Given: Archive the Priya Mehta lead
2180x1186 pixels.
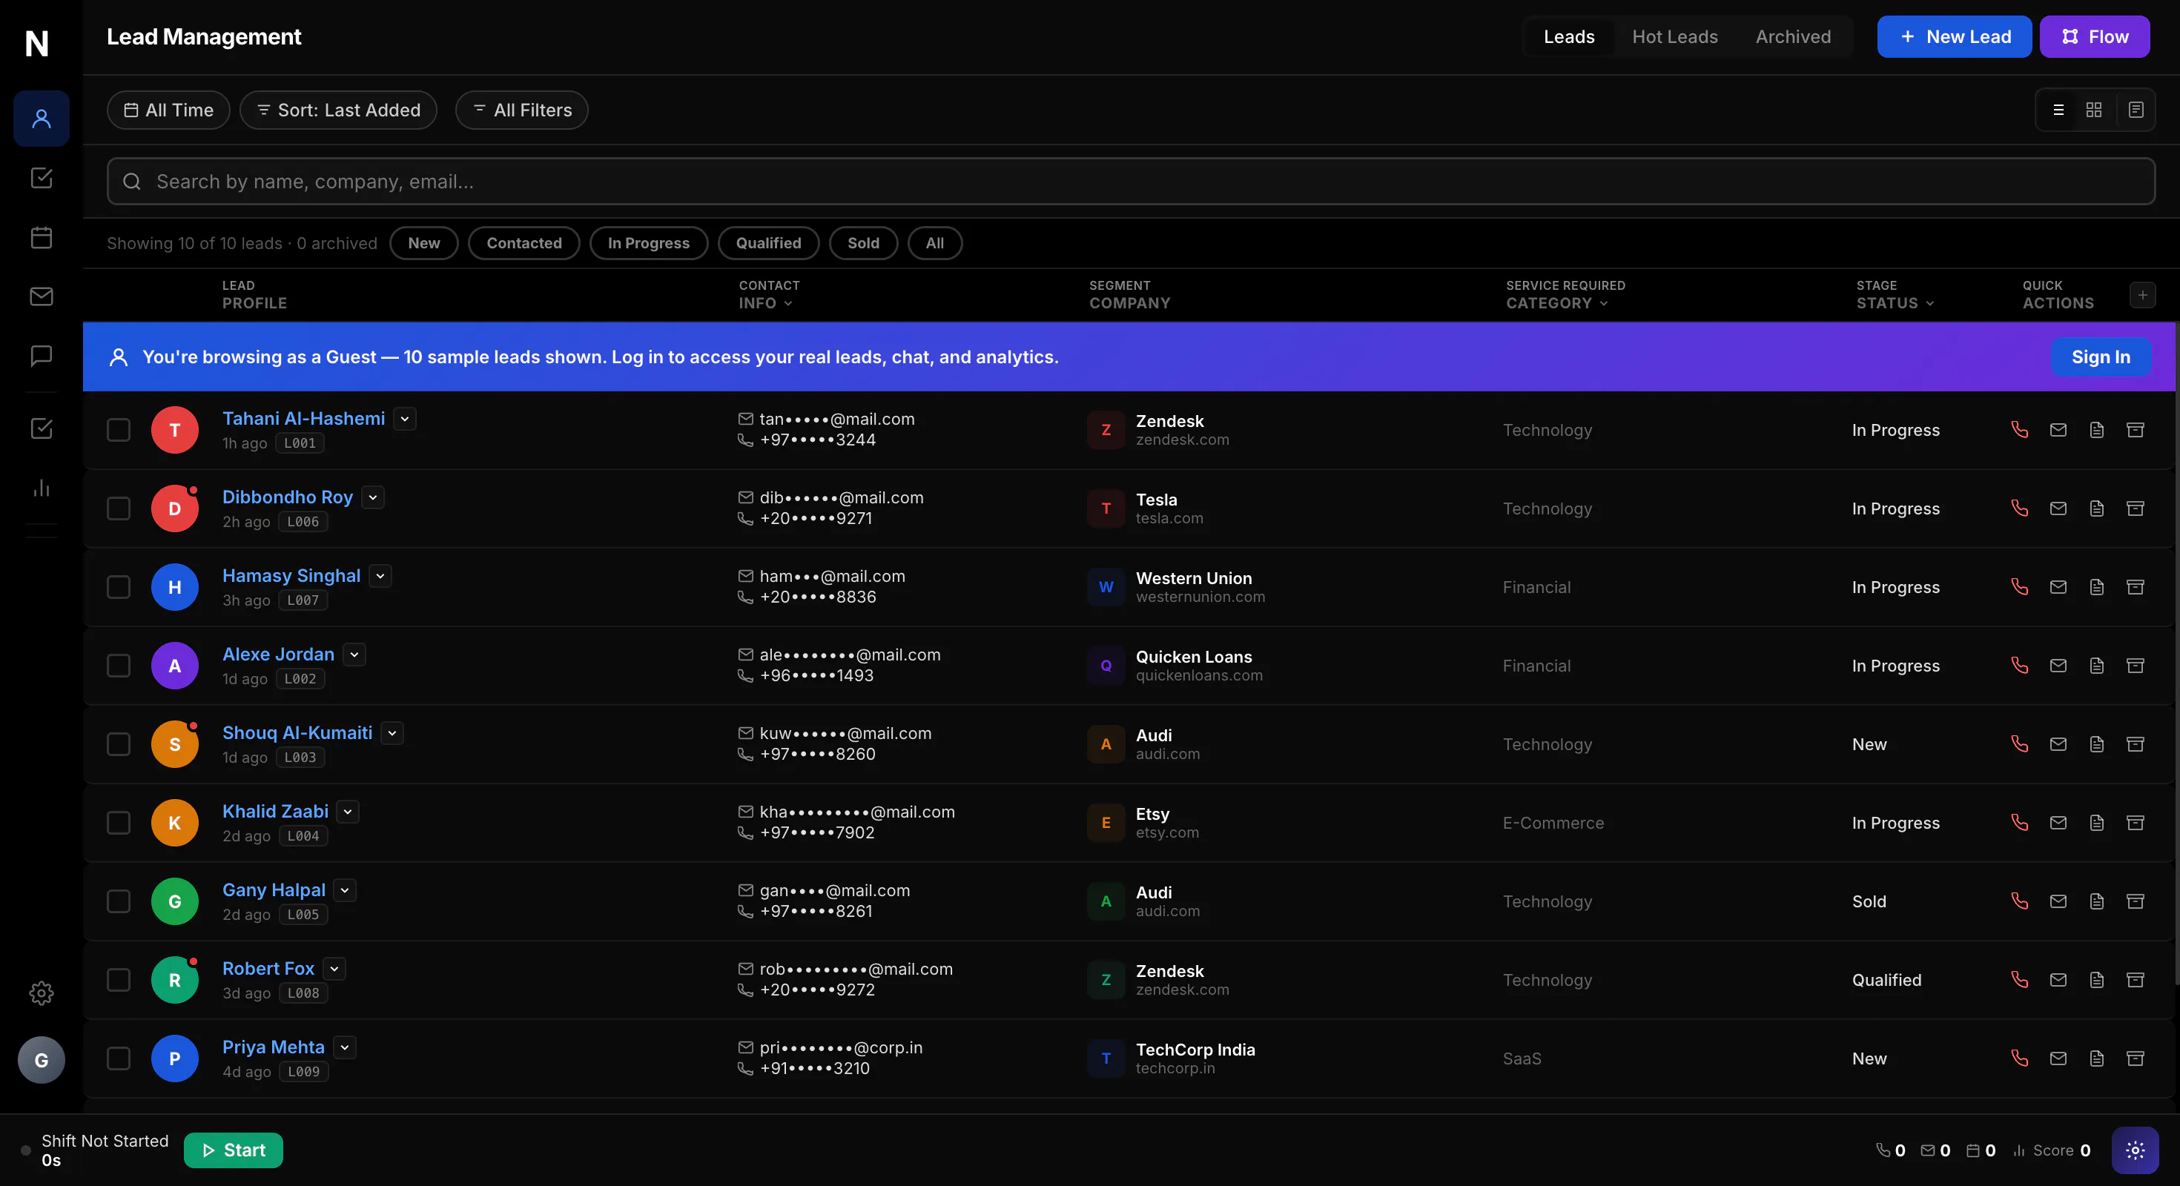Looking at the screenshot, I should [2136, 1059].
